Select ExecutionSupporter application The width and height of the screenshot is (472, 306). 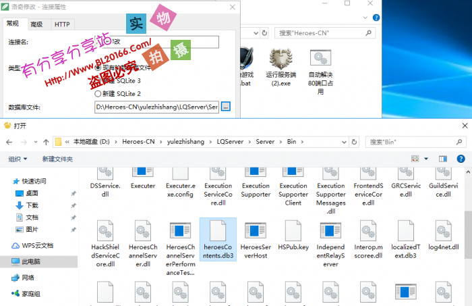pyautogui.click(x=256, y=182)
